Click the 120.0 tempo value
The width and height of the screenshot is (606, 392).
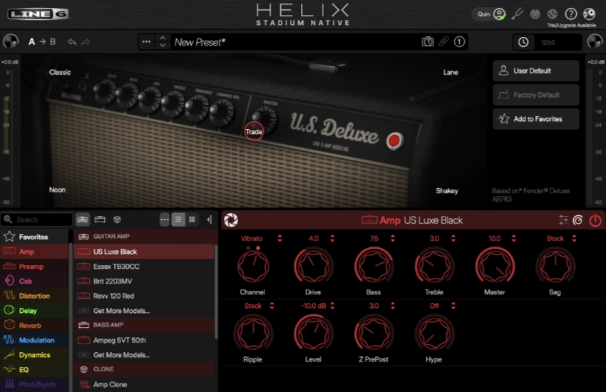click(549, 43)
